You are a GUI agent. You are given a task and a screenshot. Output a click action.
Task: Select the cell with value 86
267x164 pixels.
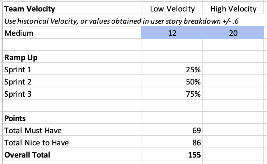point(172,143)
